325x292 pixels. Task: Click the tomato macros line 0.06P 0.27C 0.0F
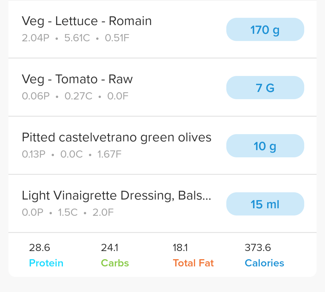click(x=75, y=96)
